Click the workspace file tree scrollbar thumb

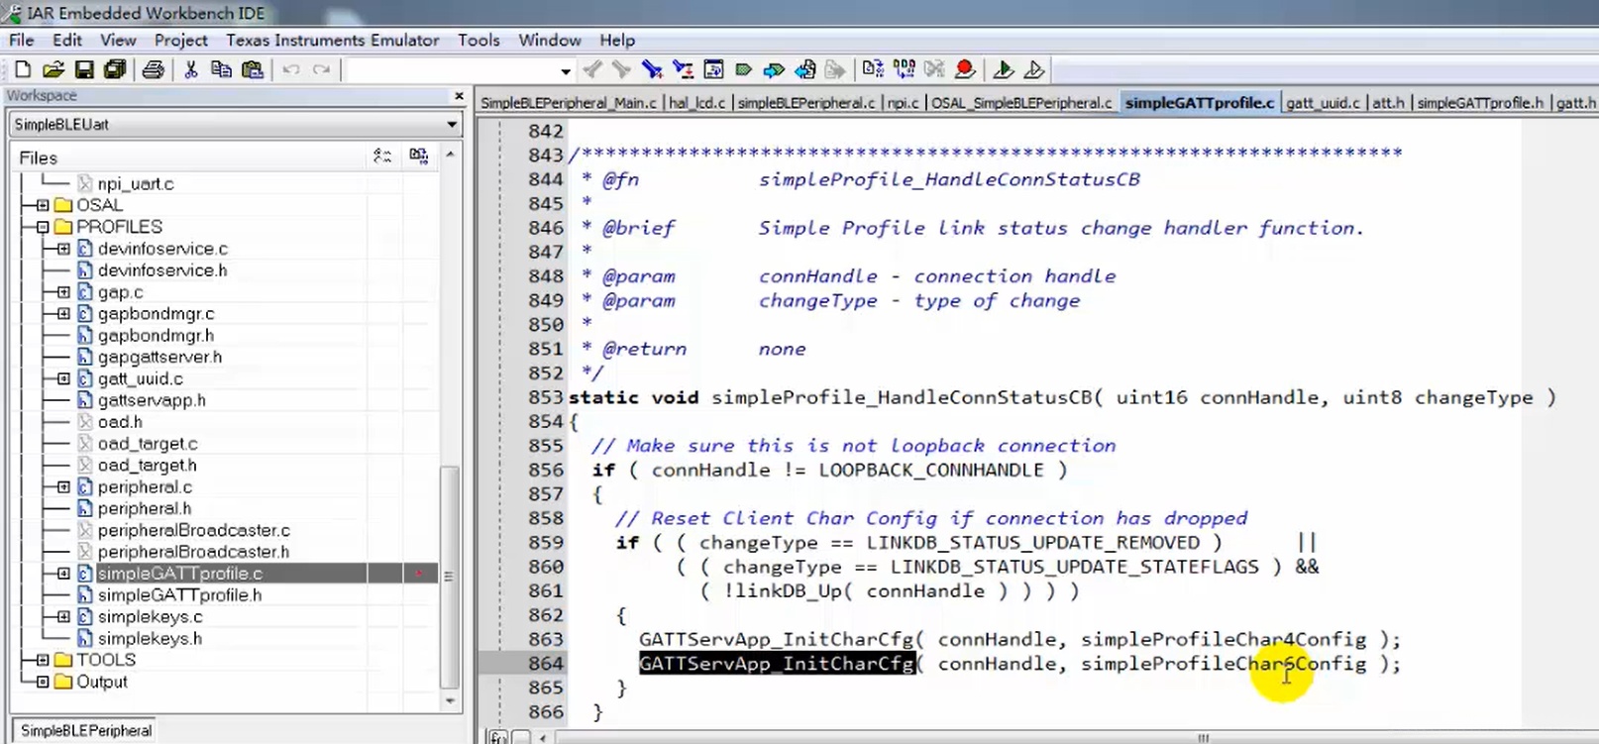pos(450,577)
